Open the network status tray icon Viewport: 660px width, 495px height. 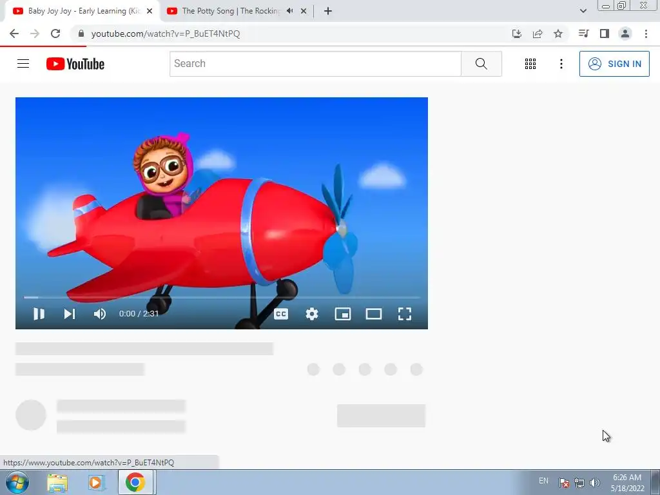coord(579,482)
